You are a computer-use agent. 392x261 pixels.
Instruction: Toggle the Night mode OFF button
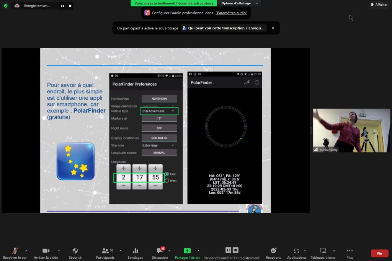159,128
